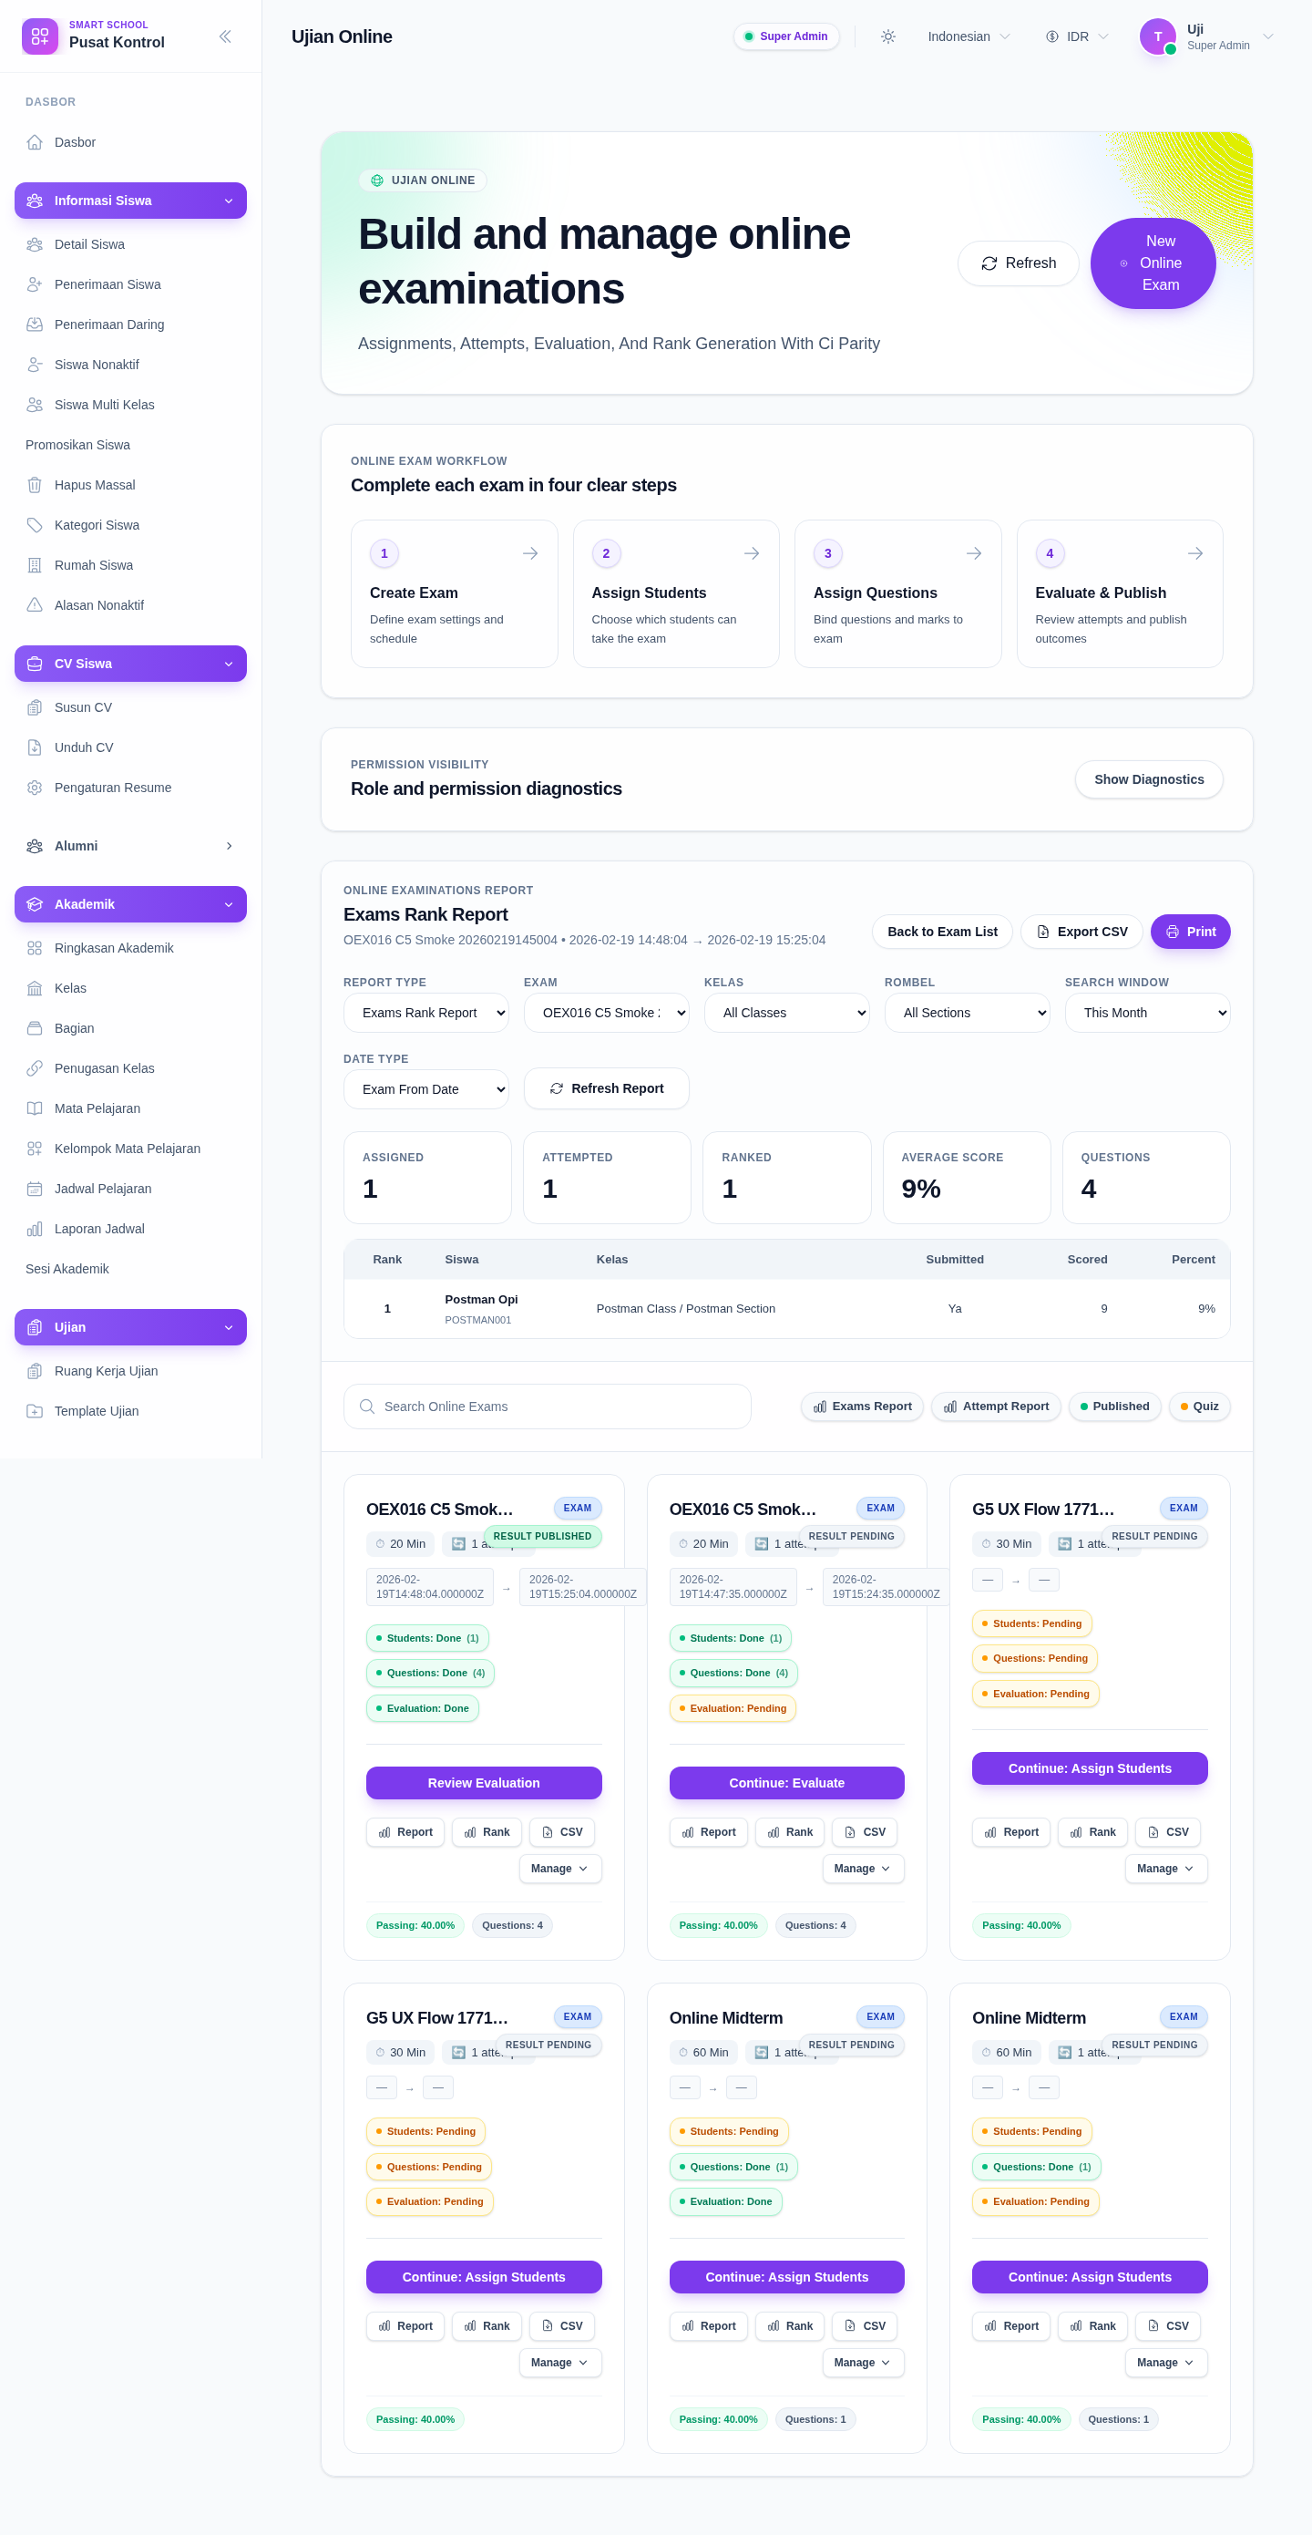The image size is (1312, 2535).
Task: Click the Hapus Massal trash icon
Action: pyautogui.click(x=35, y=485)
